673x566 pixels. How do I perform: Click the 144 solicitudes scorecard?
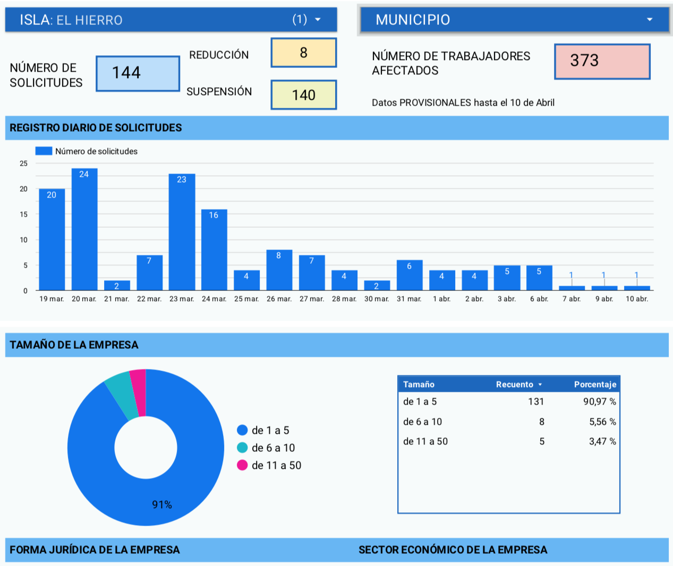coord(138,73)
